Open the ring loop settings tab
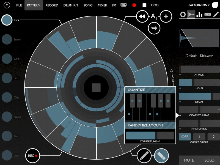The width and height of the screenshot is (220, 165). (183, 14)
